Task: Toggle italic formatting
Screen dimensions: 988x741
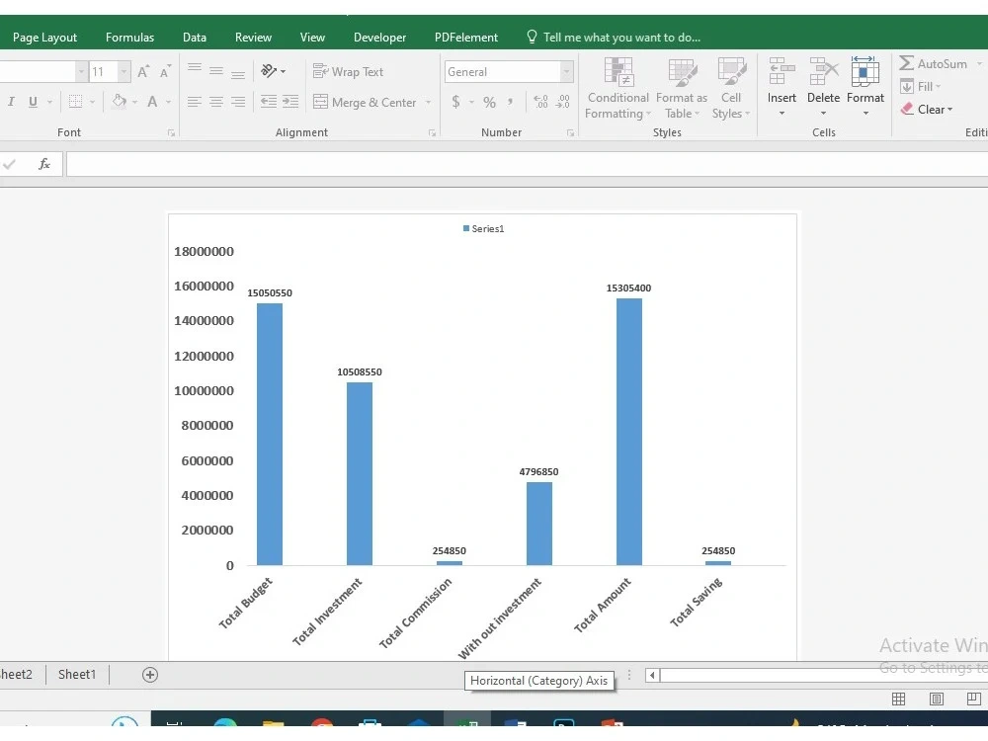Action: 11,102
